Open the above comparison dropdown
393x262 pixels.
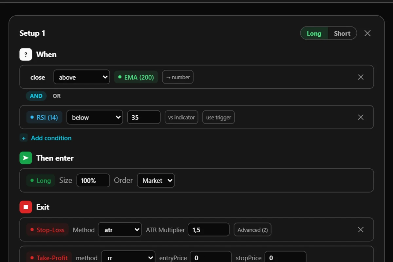pos(82,77)
